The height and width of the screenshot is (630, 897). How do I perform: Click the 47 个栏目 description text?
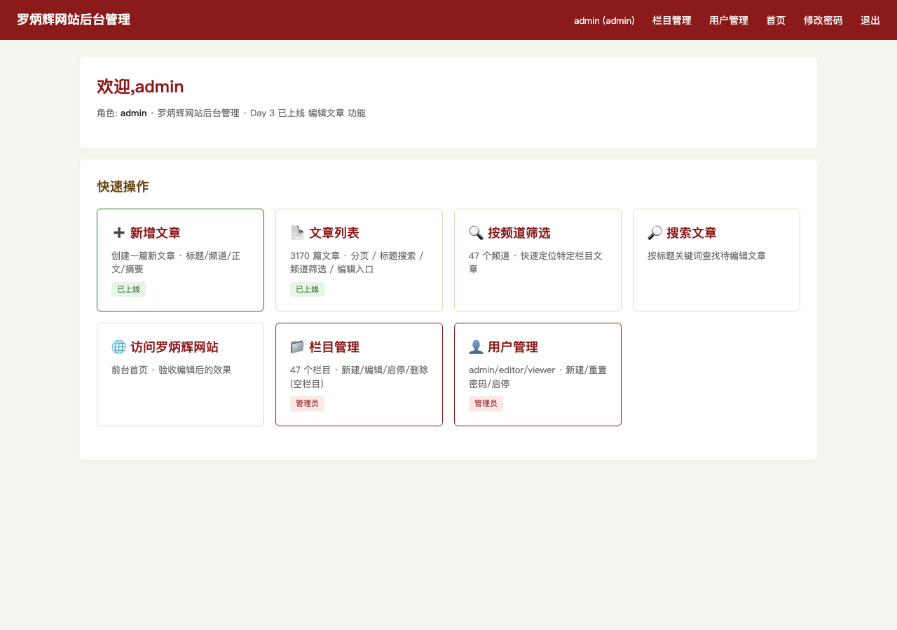click(359, 377)
